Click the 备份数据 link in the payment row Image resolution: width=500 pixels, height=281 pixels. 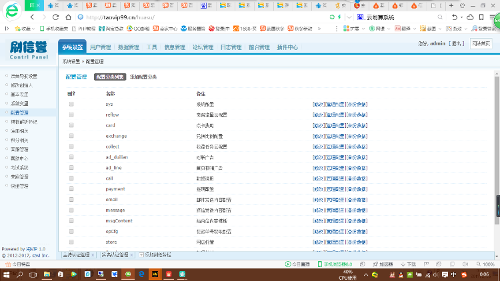coord(357,189)
